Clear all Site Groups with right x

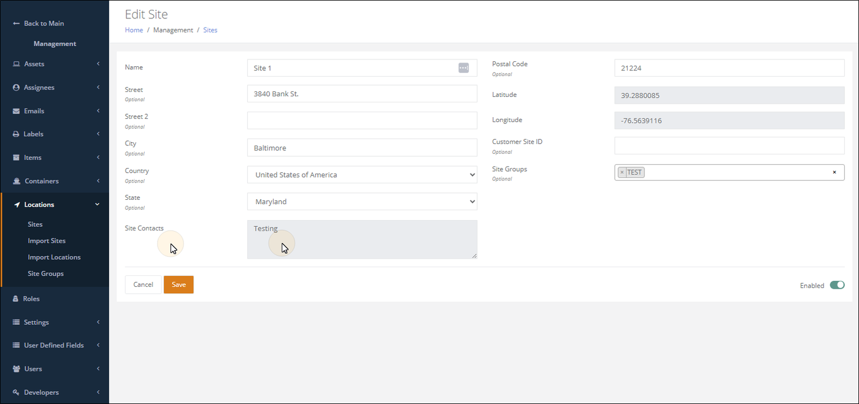point(834,172)
